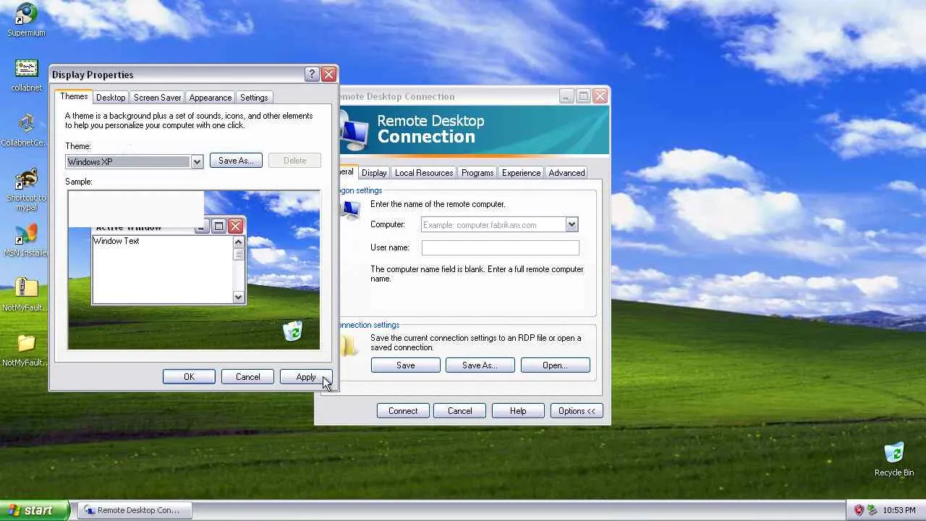Open the Advanced tab
The height and width of the screenshot is (521, 926).
pyautogui.click(x=566, y=173)
